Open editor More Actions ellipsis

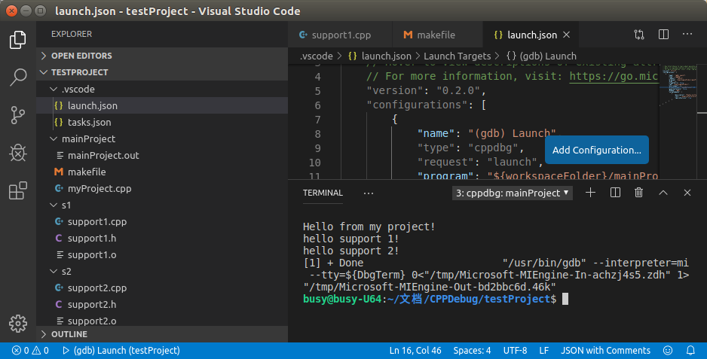click(687, 34)
